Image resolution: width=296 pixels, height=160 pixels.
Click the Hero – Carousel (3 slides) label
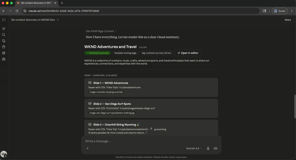pyautogui.click(x=101, y=75)
